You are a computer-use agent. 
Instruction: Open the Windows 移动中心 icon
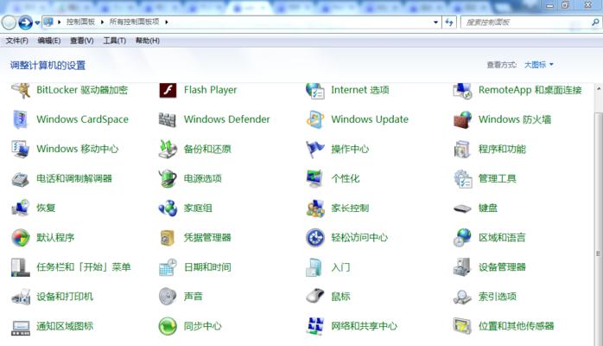(x=21, y=149)
